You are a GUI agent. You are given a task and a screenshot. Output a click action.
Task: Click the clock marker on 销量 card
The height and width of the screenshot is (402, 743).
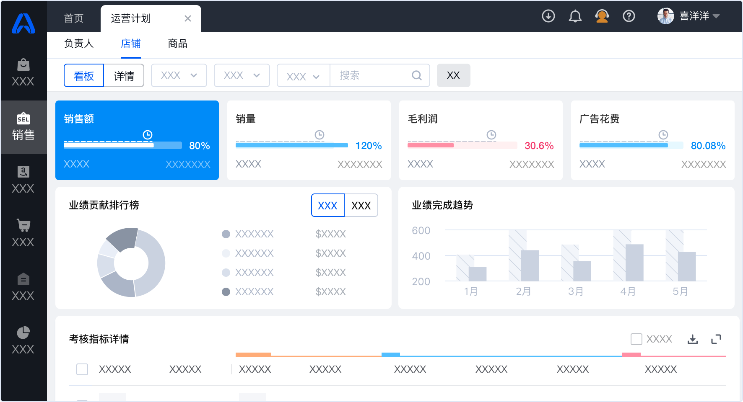click(320, 135)
